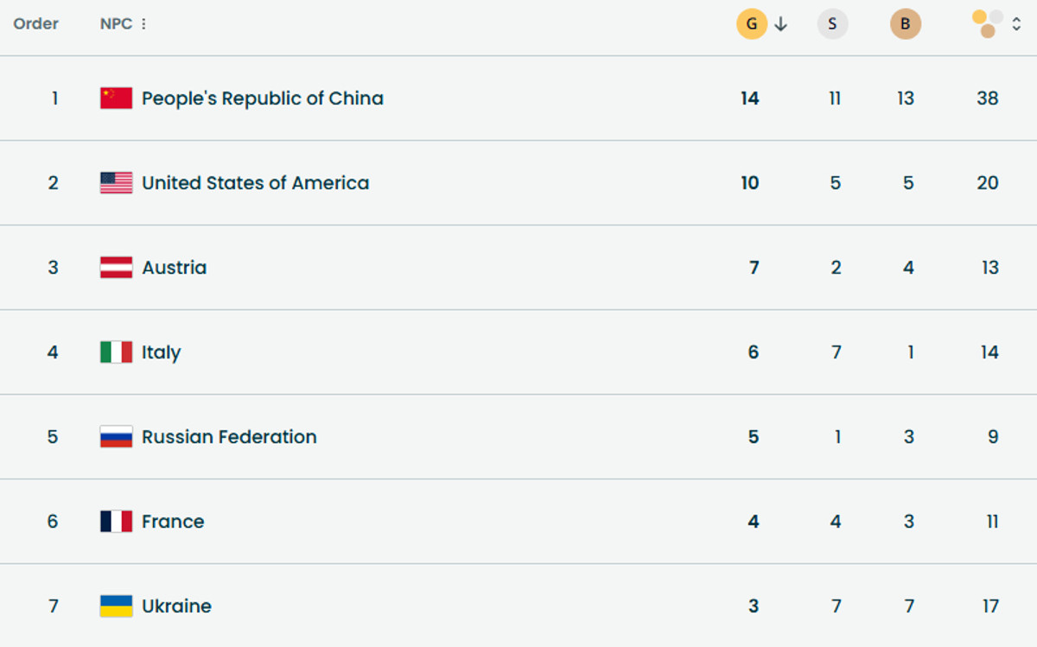Click the United States flag icon
This screenshot has height=647, width=1037.
coord(116,183)
